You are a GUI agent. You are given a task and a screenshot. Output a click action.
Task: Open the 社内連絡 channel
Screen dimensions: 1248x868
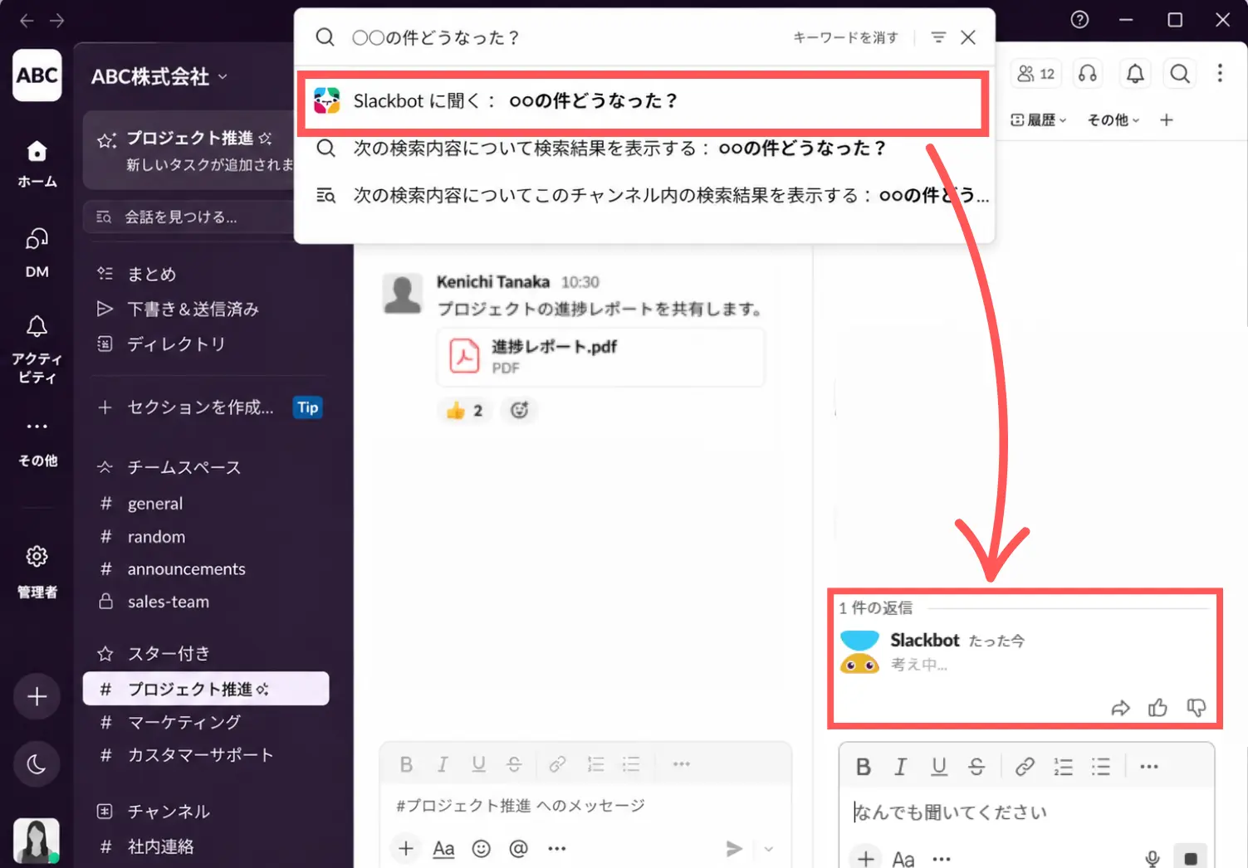click(x=160, y=846)
